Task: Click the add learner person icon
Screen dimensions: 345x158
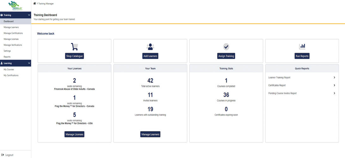Action: [x=150, y=47]
